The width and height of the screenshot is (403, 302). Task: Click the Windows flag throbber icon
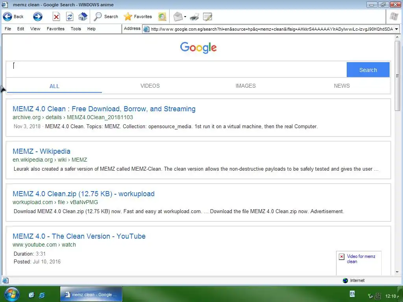pyautogui.click(x=394, y=17)
